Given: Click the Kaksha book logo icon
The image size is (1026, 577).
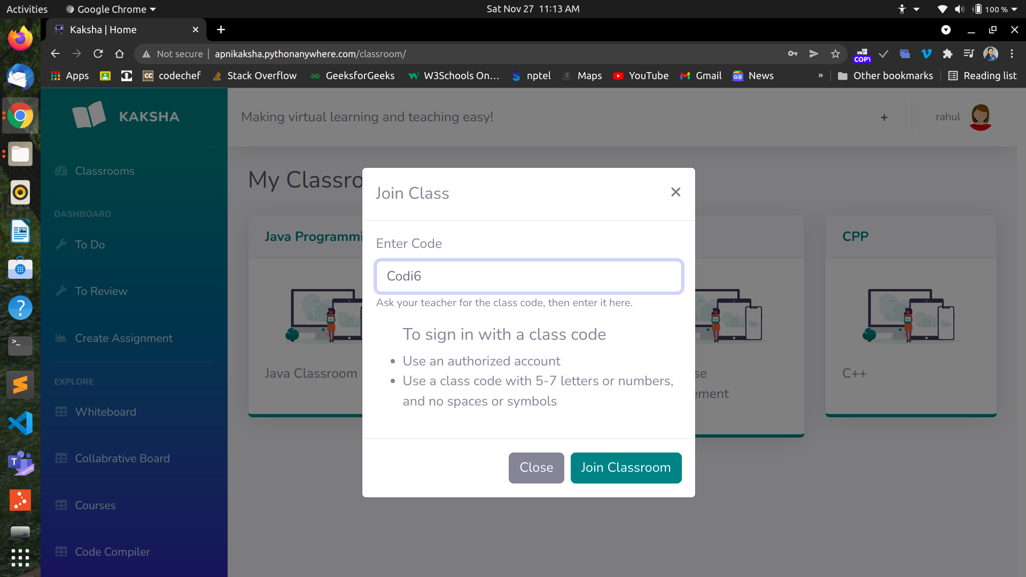Looking at the screenshot, I should pos(89,115).
